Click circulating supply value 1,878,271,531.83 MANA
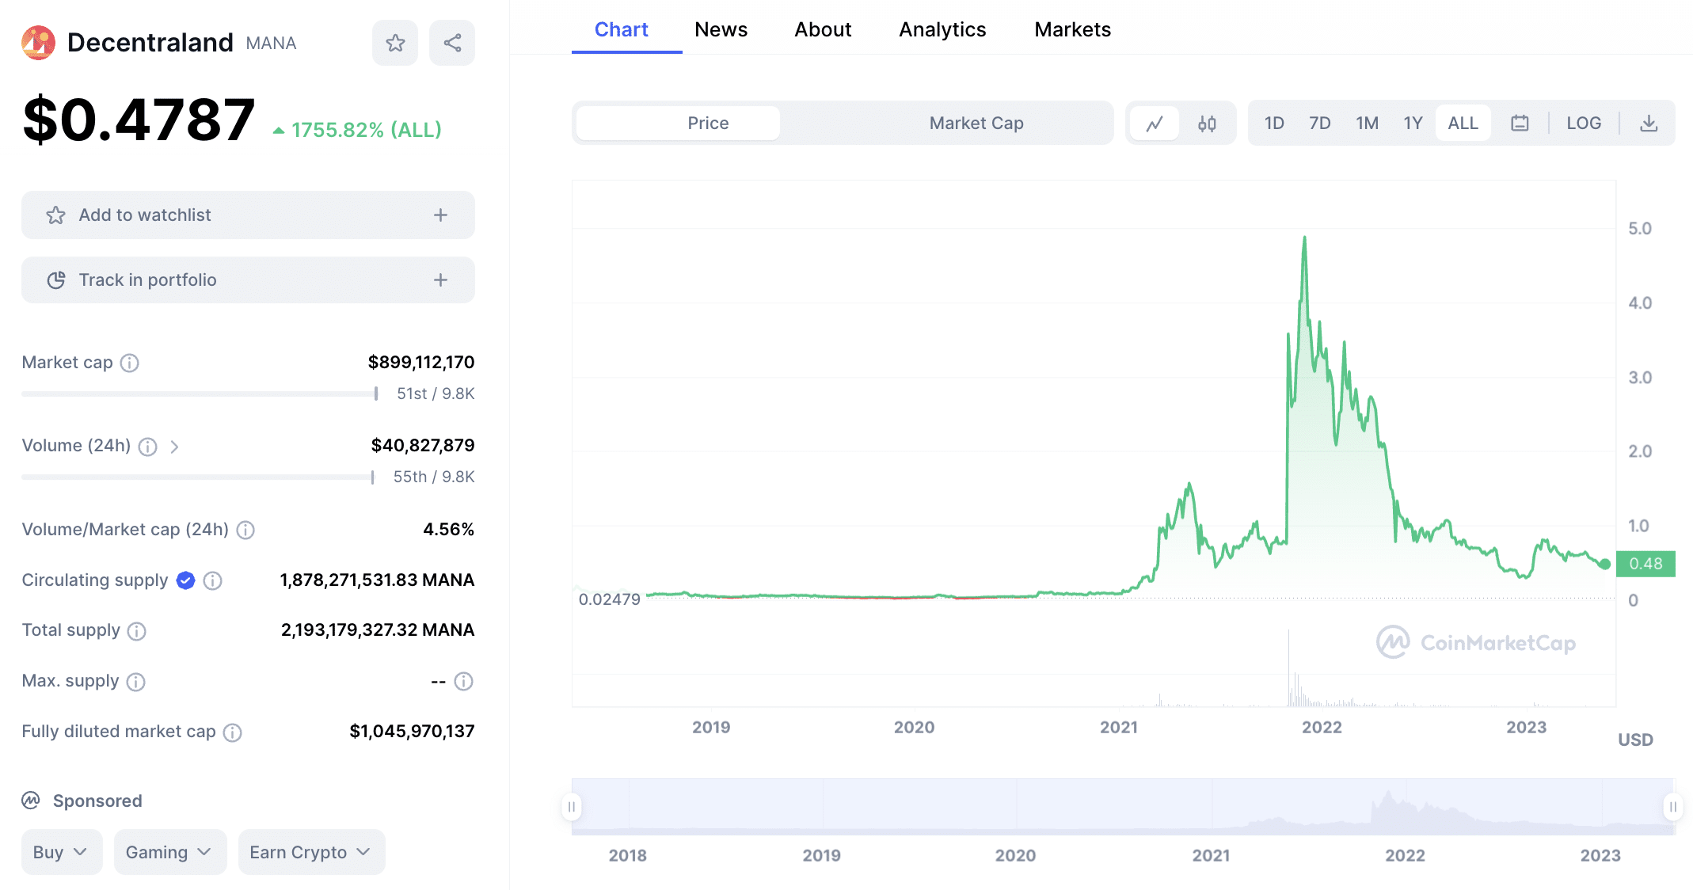1693x890 pixels. [x=377, y=580]
